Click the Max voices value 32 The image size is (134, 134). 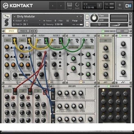click(x=68, y=21)
